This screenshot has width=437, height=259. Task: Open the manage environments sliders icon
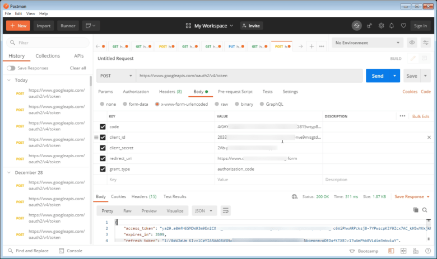click(x=426, y=43)
